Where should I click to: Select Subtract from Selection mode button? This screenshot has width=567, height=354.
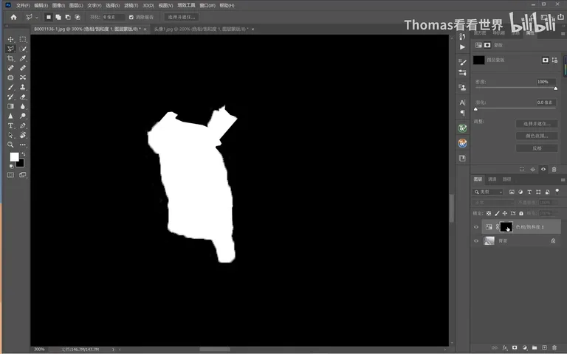coord(68,17)
